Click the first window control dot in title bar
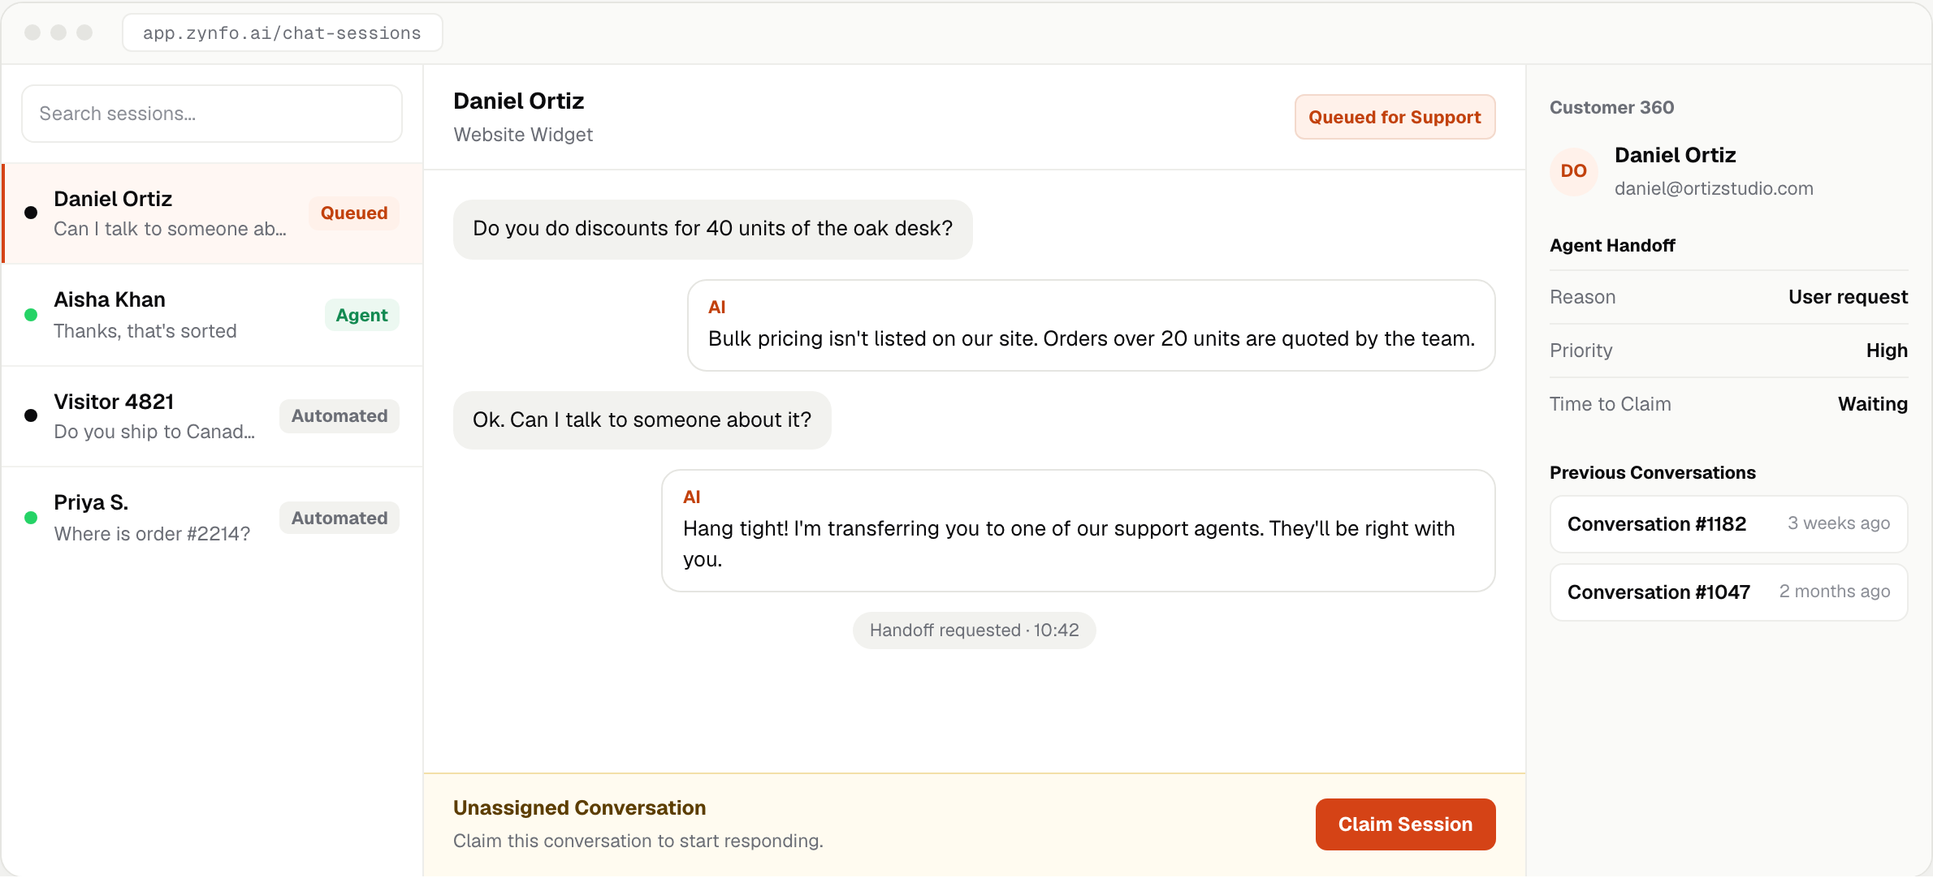 (32, 32)
